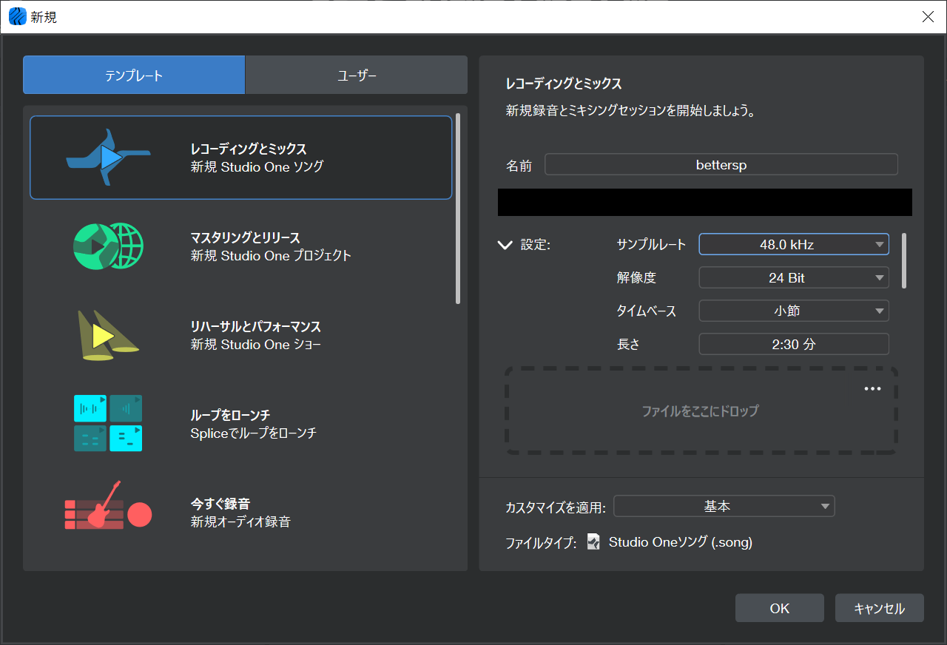Click the .song file type icon

(593, 542)
